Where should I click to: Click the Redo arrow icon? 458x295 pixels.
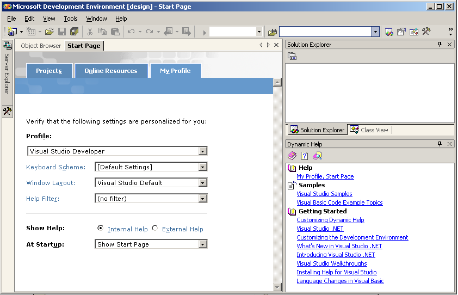(x=150, y=31)
